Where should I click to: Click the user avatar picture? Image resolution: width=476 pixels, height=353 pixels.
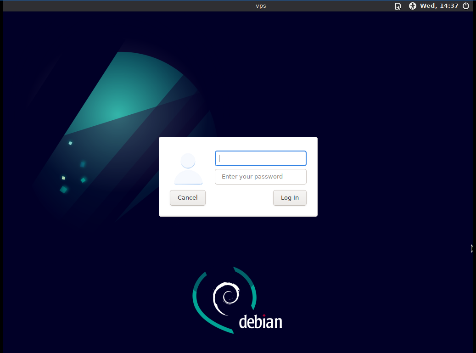188,169
